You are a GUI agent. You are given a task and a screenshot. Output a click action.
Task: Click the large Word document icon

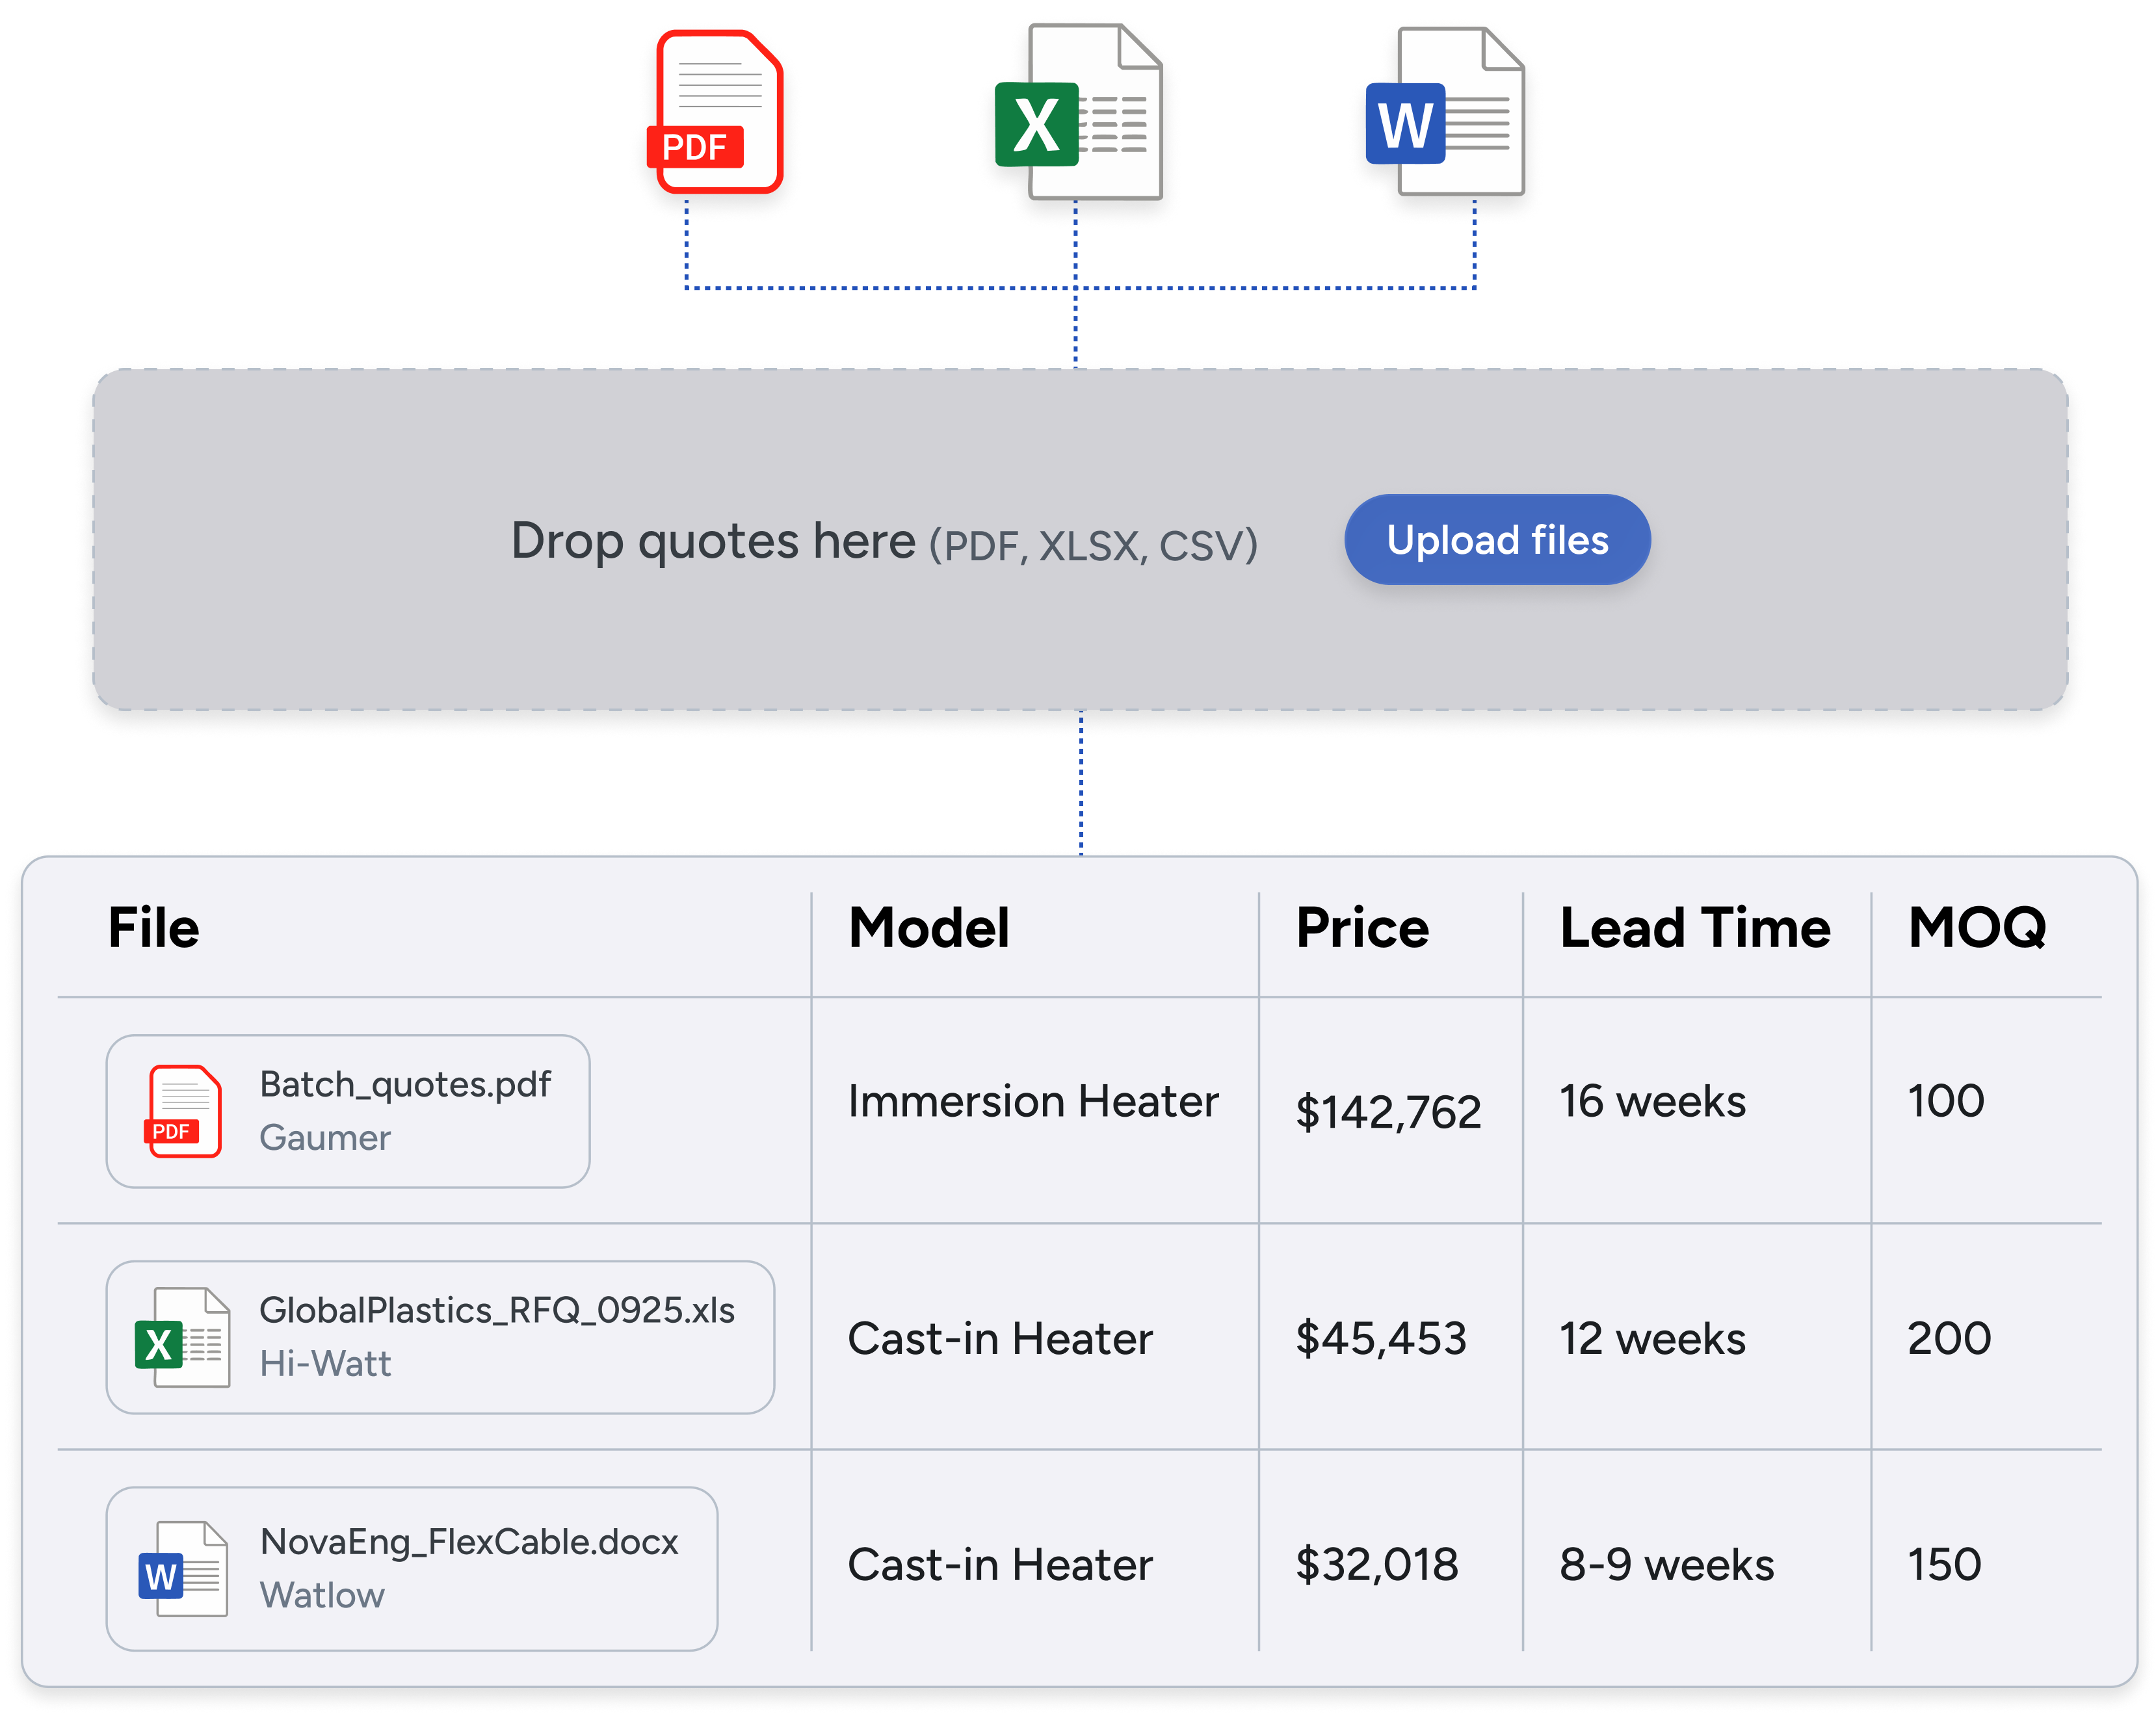(x=1445, y=113)
